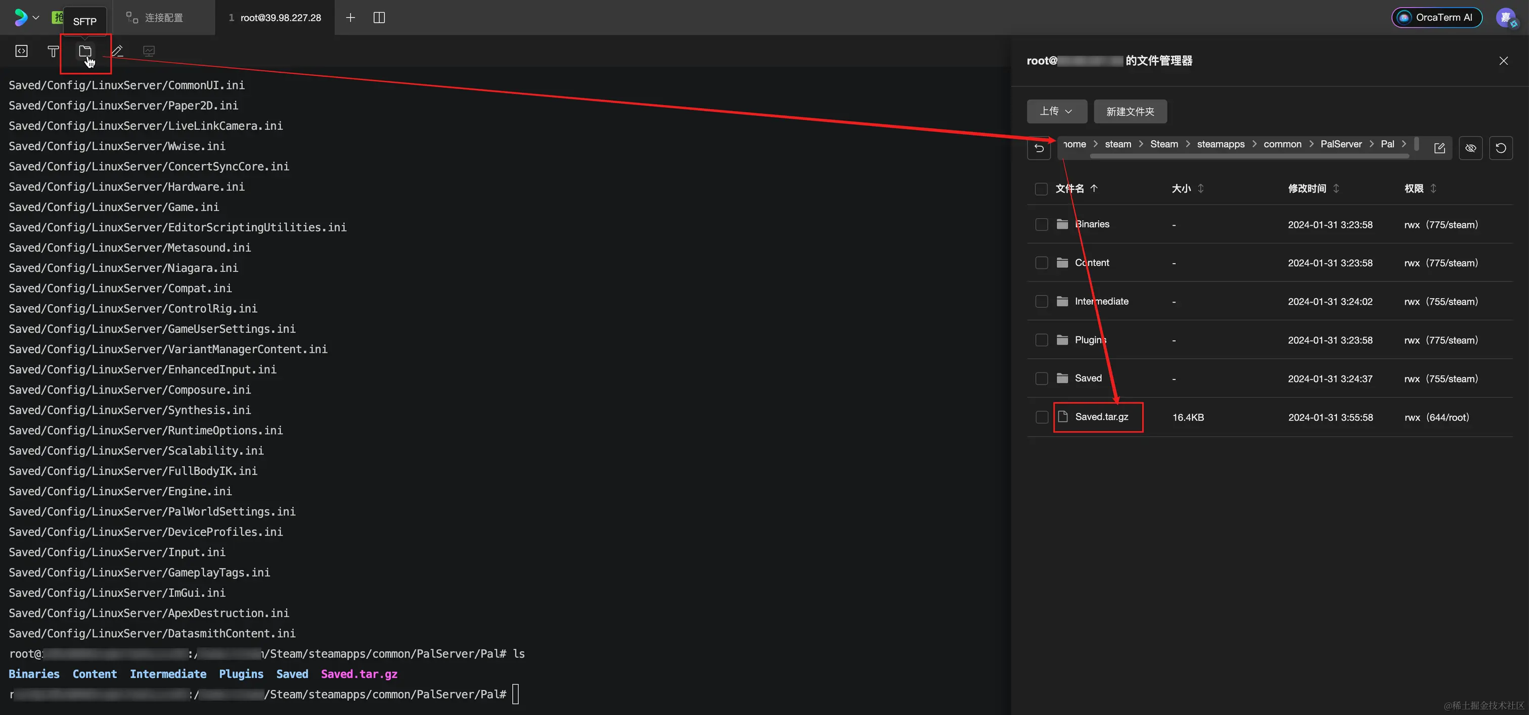Open OrcaTerm AI assistant button
1529x715 pixels.
pos(1436,17)
